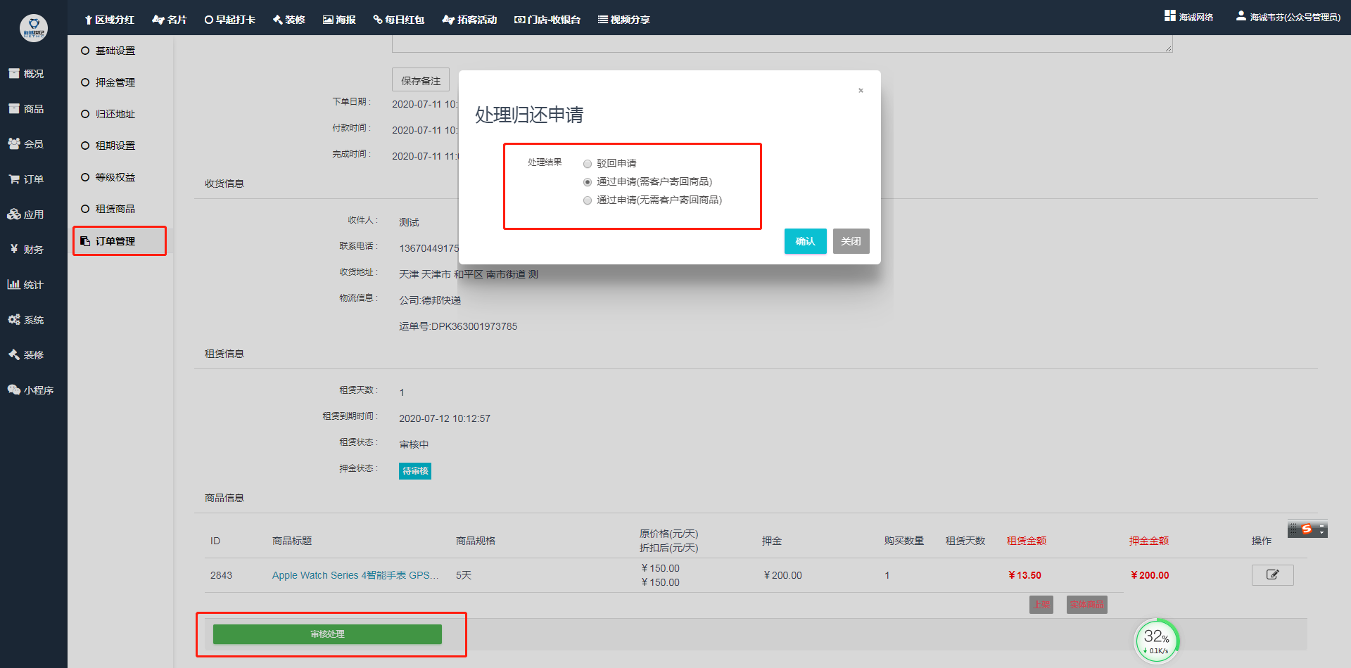1351x668 pixels.
Task: Open the 订单 sidebar section
Action: click(27, 179)
